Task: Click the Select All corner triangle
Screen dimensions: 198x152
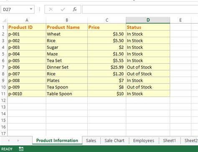Action: pyautogui.click(x=4, y=20)
